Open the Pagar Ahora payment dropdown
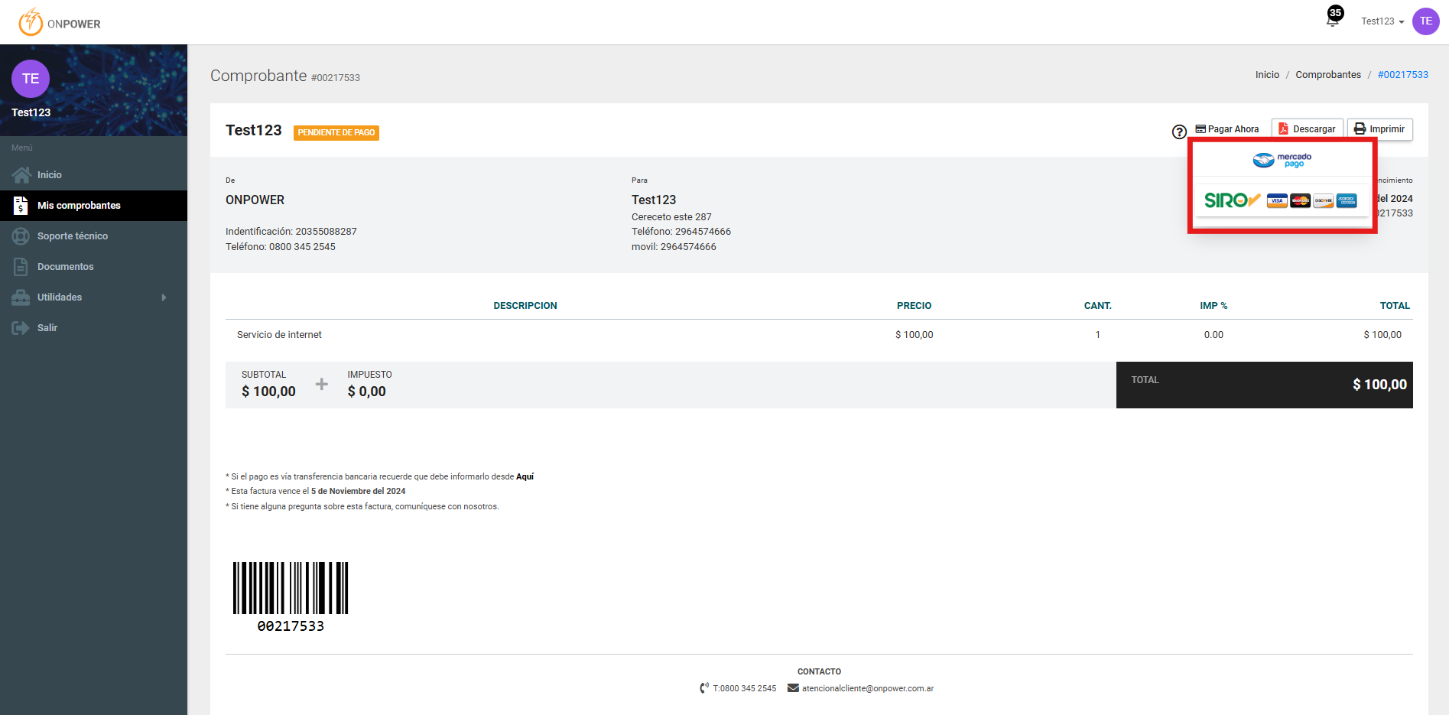The width and height of the screenshot is (1449, 715). coord(1227,129)
